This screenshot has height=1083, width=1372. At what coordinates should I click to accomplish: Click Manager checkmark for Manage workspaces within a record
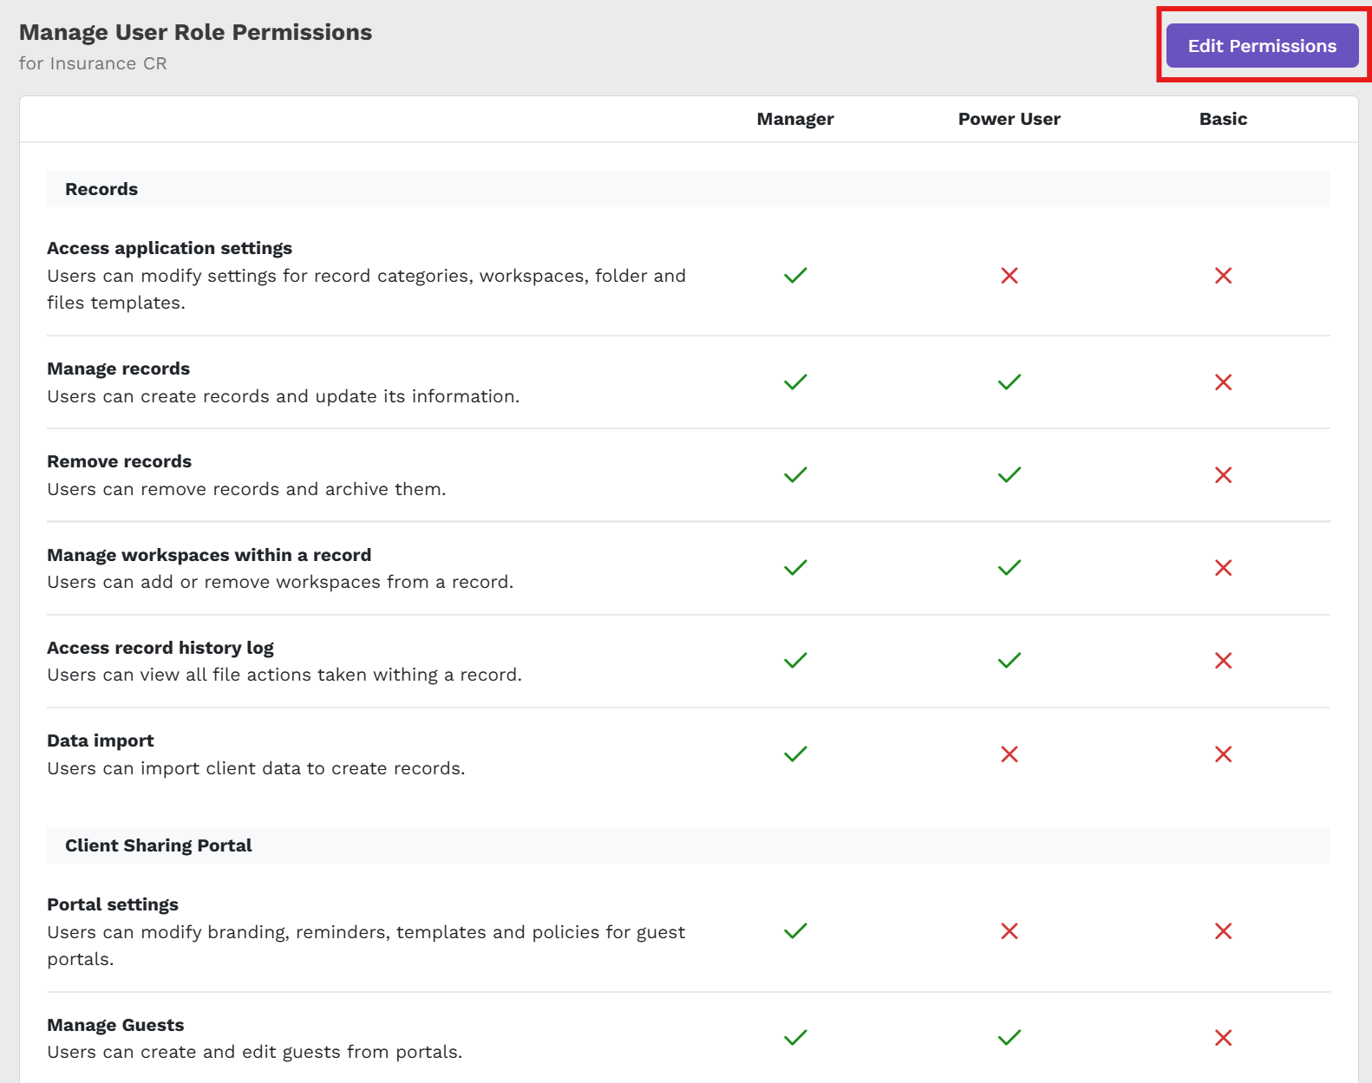tap(795, 568)
